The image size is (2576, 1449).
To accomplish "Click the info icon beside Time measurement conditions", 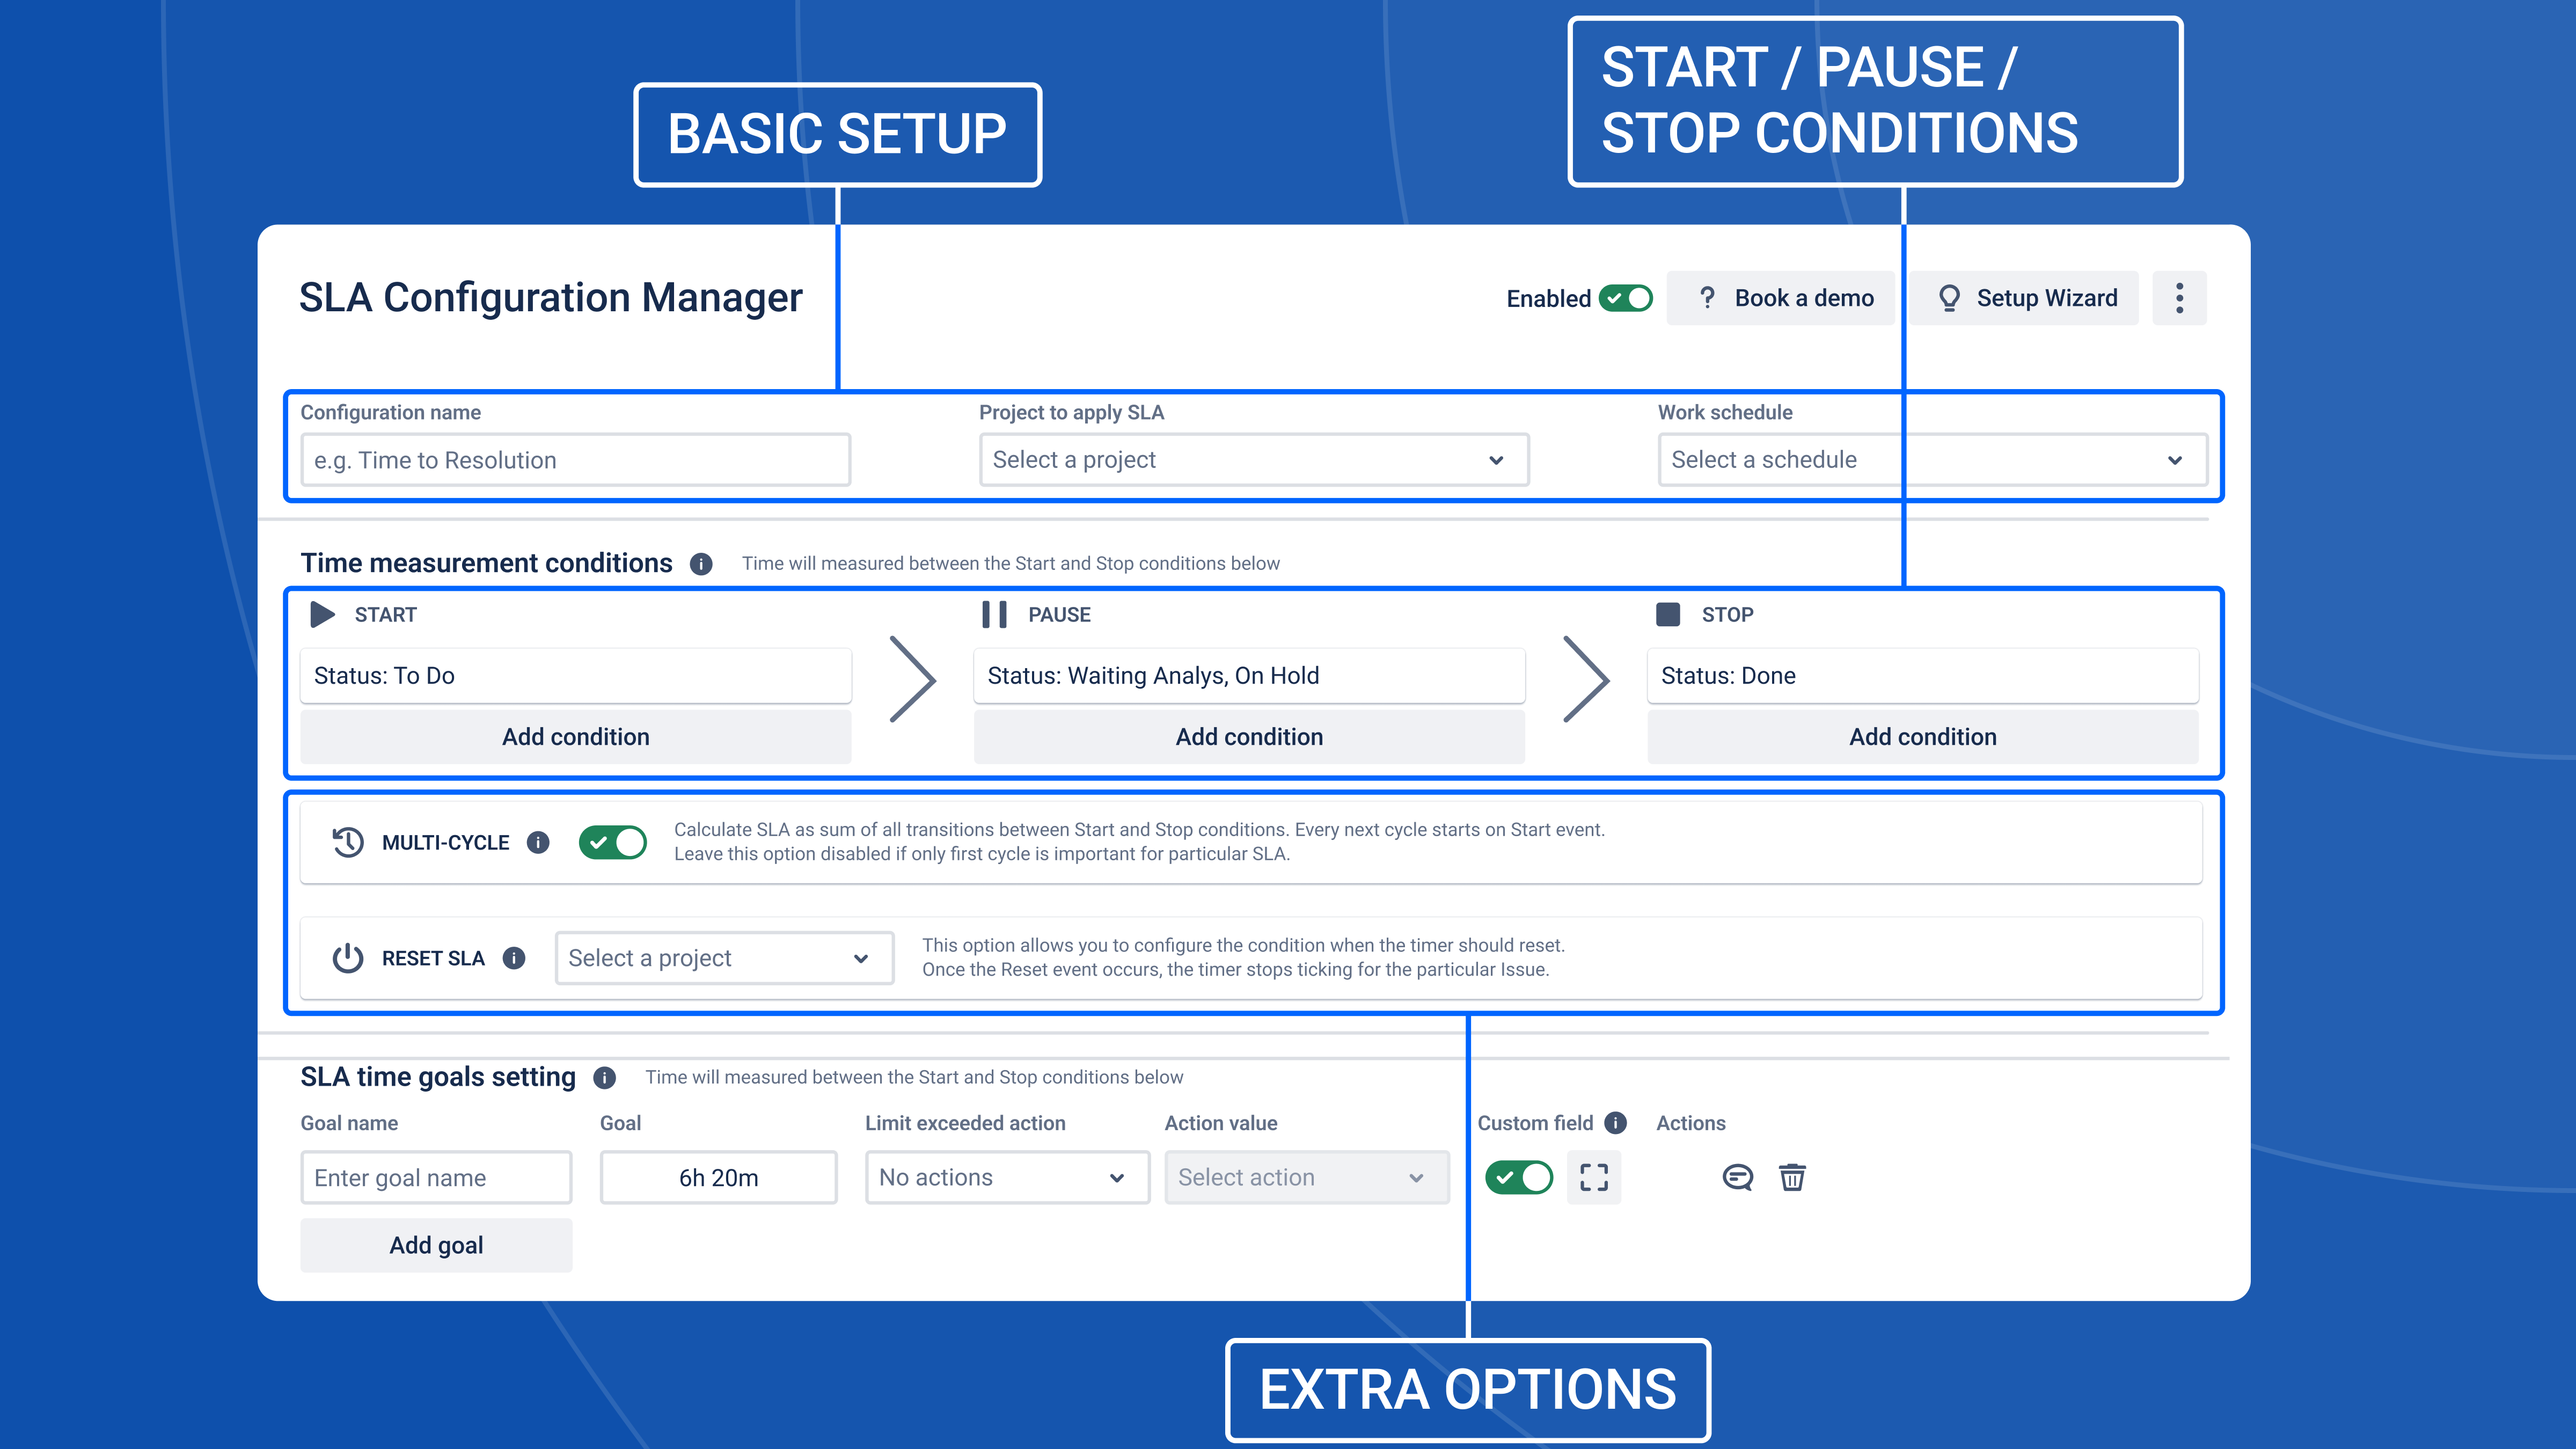I will (701, 564).
